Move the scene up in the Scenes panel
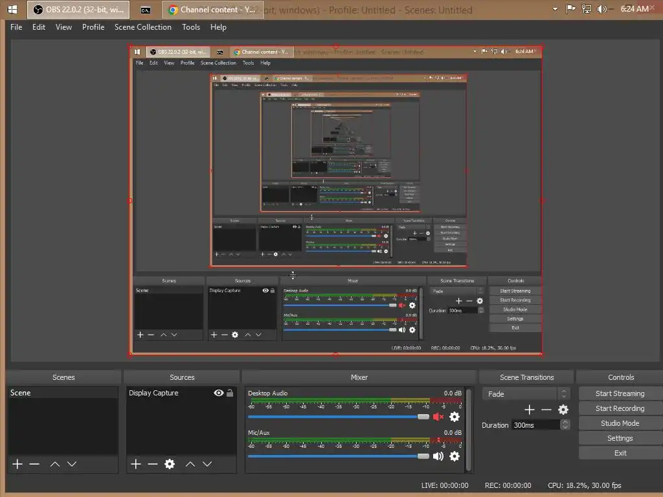Image resolution: width=663 pixels, height=497 pixels. tap(55, 464)
